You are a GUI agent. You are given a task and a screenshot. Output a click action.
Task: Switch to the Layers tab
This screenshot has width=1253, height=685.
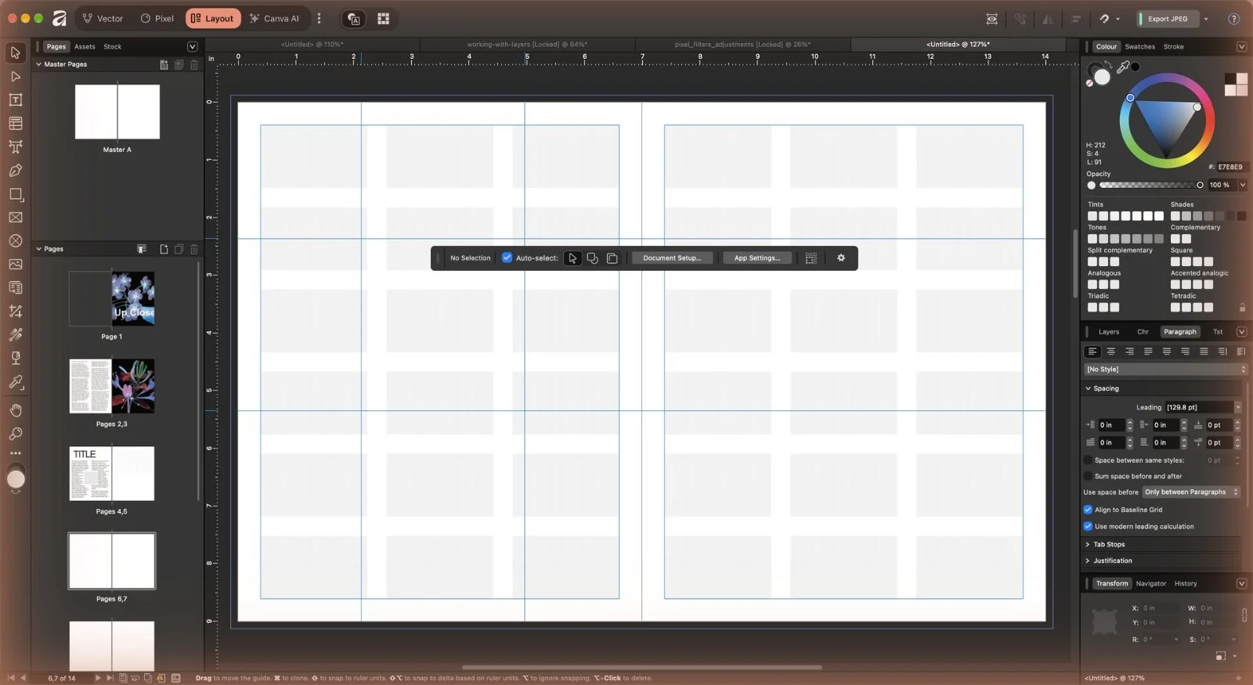click(1109, 331)
